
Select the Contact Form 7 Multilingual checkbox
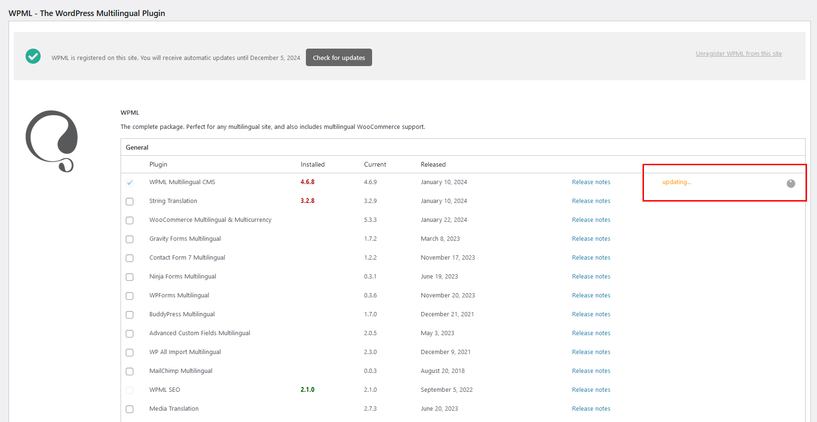[x=130, y=258]
